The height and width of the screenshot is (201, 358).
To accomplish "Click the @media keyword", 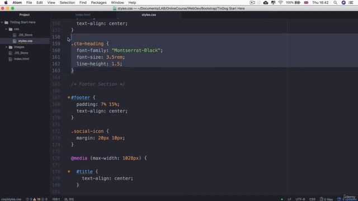I will tap(79, 158).
